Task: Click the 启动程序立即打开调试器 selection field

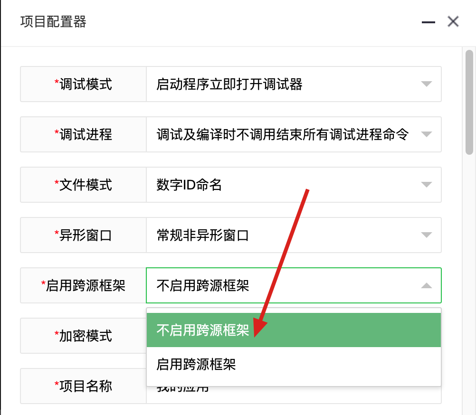Action: [294, 84]
